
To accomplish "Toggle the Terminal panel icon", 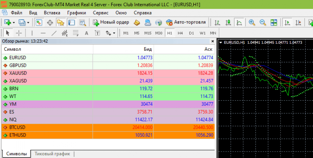I will [72, 23].
